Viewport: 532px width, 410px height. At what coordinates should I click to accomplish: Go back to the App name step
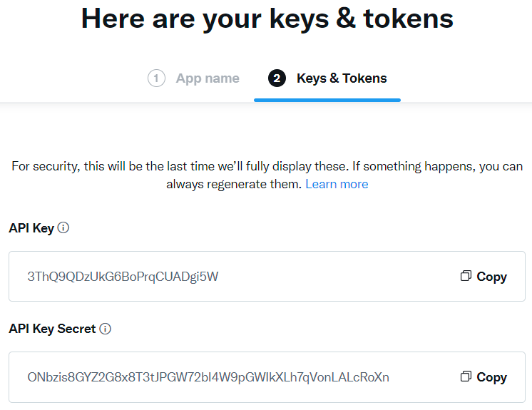click(x=208, y=78)
